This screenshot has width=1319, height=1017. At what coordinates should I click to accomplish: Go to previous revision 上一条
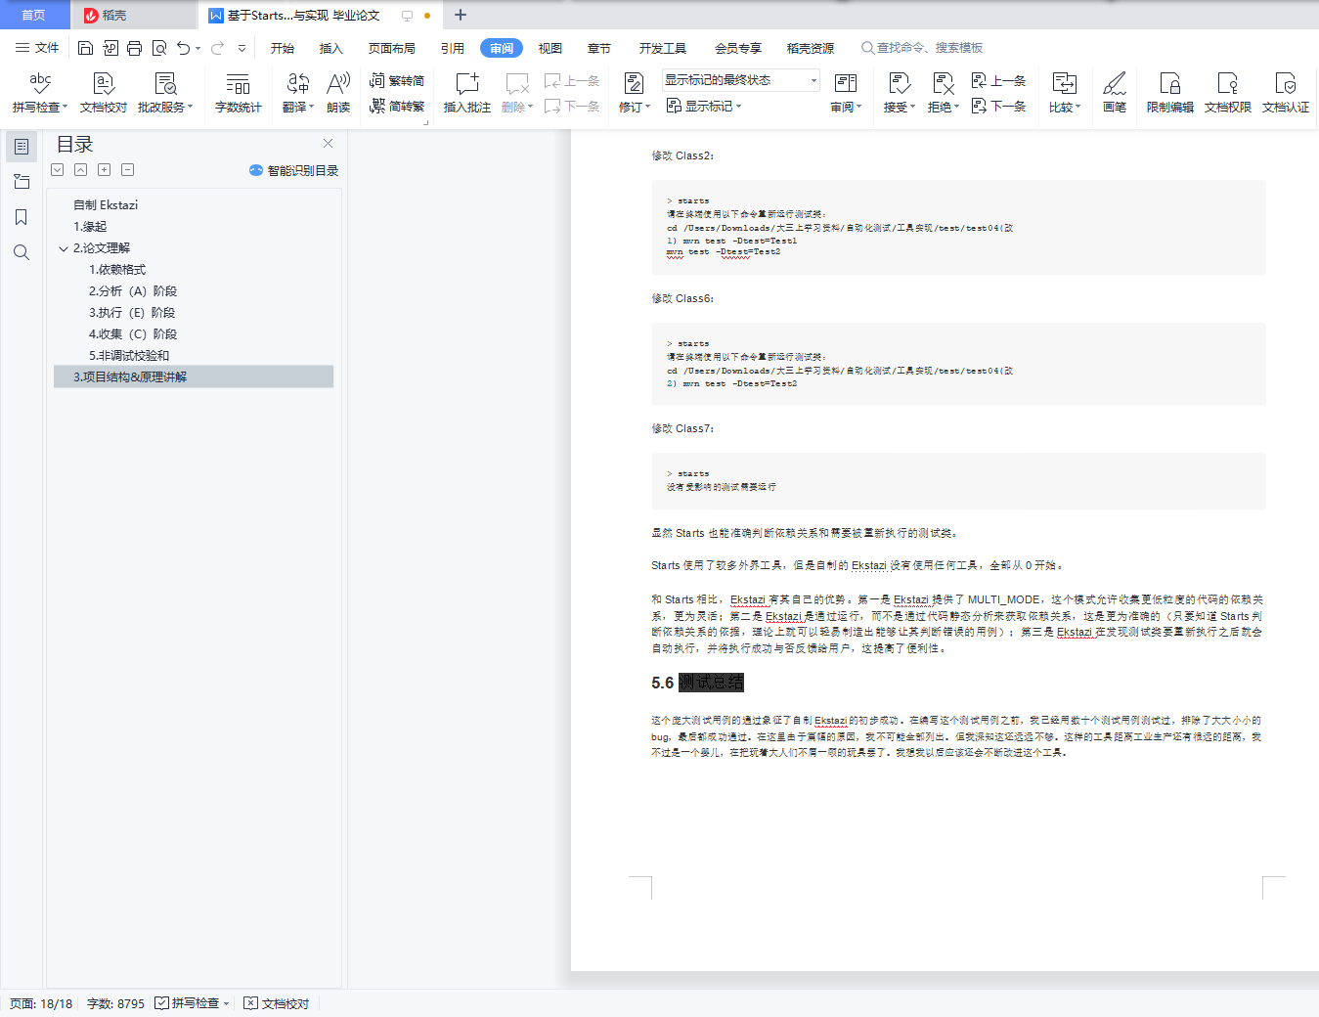coord(998,80)
